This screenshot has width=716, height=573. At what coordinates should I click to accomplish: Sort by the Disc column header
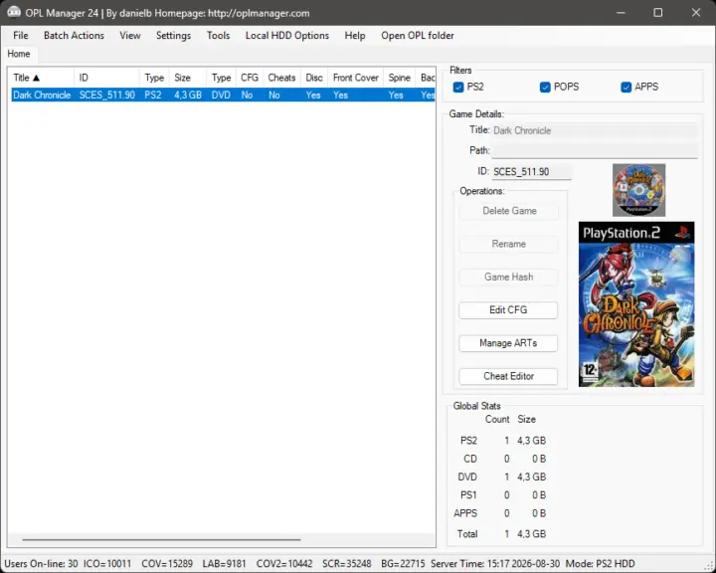tap(314, 78)
